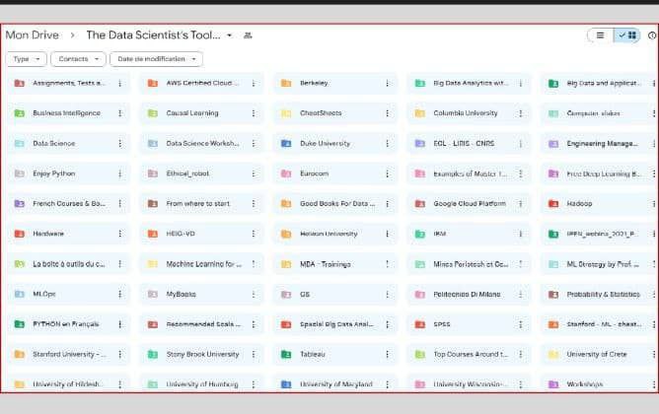Click the shared folder people icon

coord(248,35)
